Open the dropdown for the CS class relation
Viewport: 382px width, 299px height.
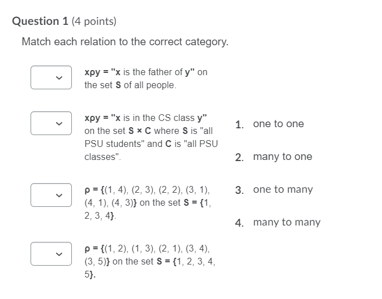click(51, 123)
